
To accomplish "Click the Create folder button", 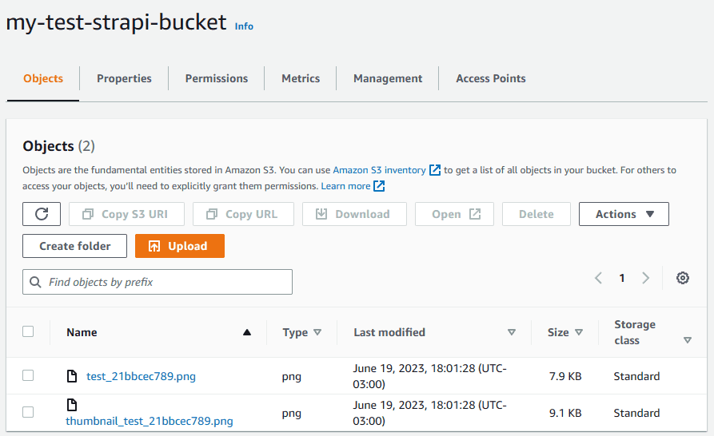I will (x=74, y=246).
